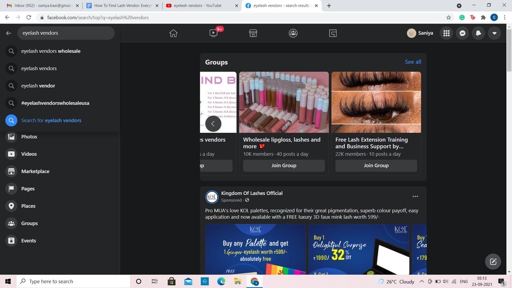Viewport: 512px width, 288px height.
Task: Join 'Free Lash Extension Training' group
Action: pos(376,165)
